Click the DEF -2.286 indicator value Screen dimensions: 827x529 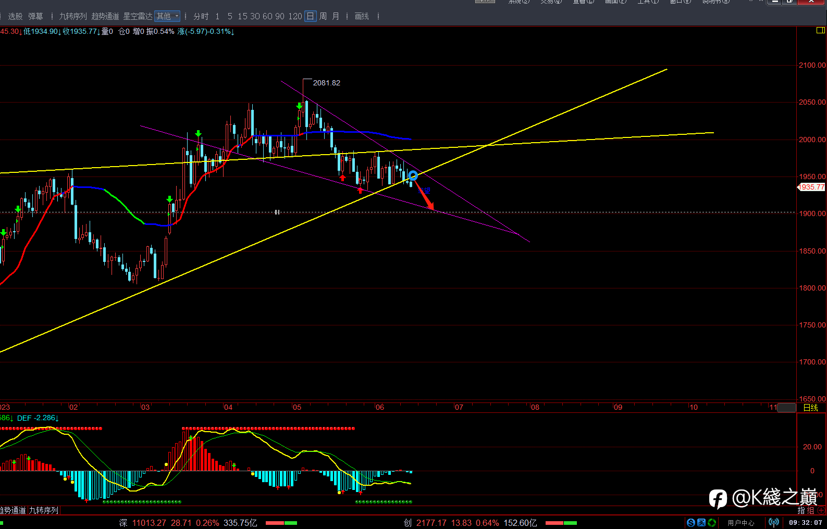[x=38, y=418]
